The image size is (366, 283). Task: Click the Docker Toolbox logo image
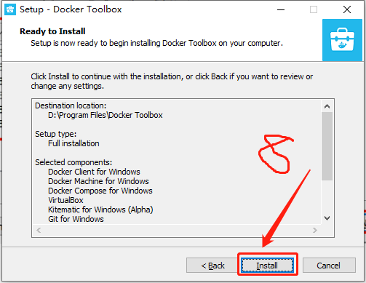[342, 40]
